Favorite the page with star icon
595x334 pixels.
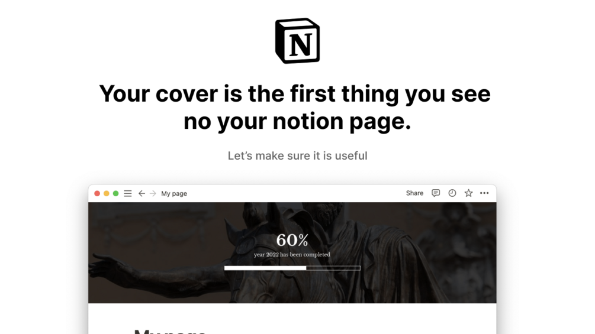[x=469, y=193]
